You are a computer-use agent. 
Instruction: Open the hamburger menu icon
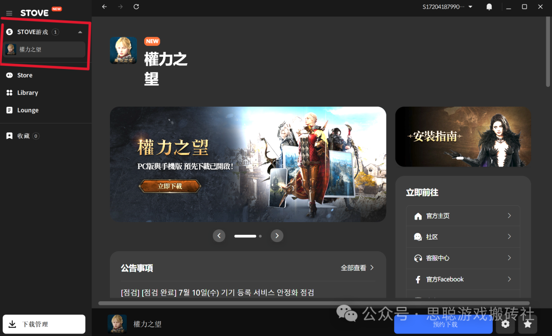(x=9, y=13)
